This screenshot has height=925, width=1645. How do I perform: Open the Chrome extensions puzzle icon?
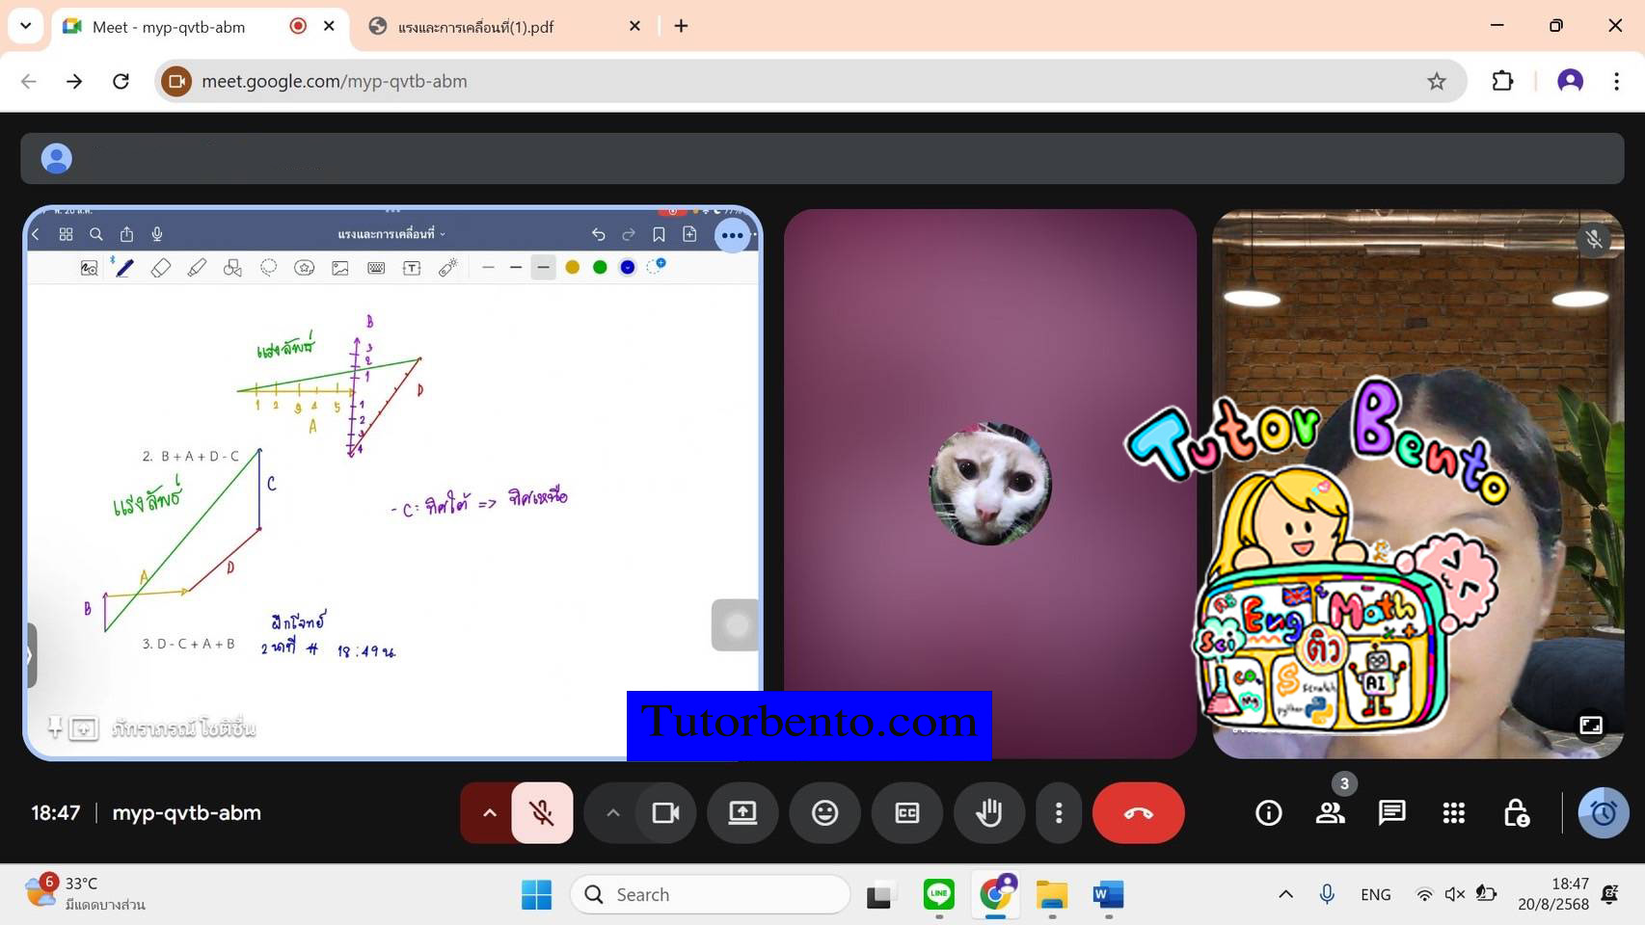click(x=1502, y=81)
